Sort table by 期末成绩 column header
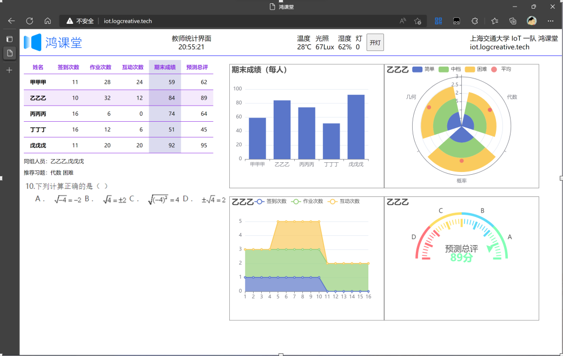 [x=165, y=67]
